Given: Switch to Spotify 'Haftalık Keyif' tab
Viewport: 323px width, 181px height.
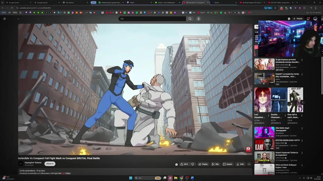Looking at the screenshot, I should (110, 3).
